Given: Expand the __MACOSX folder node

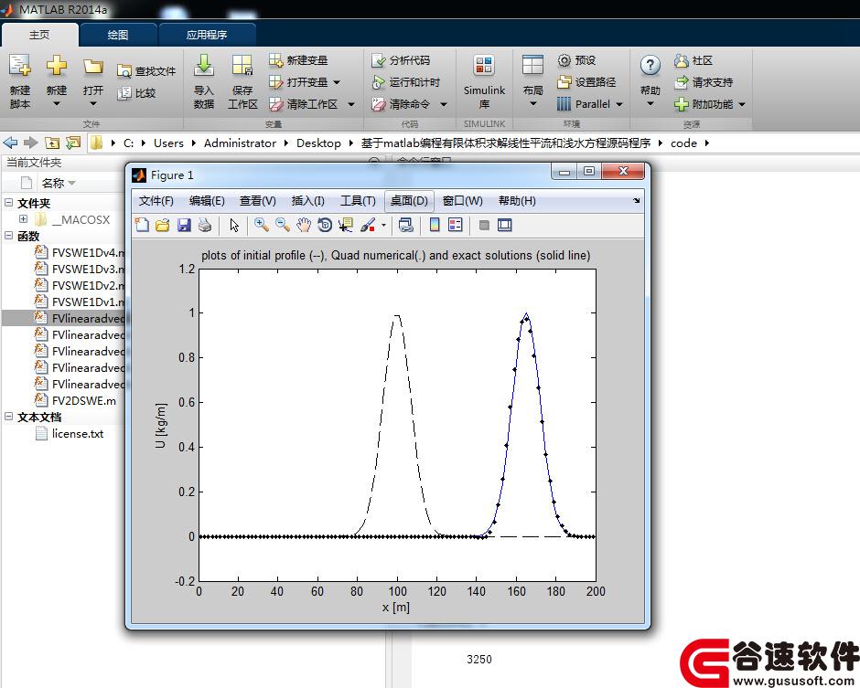Looking at the screenshot, I should tap(23, 219).
